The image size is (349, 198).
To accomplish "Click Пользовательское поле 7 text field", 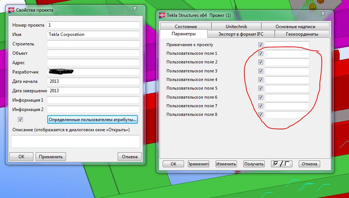I will (287, 106).
